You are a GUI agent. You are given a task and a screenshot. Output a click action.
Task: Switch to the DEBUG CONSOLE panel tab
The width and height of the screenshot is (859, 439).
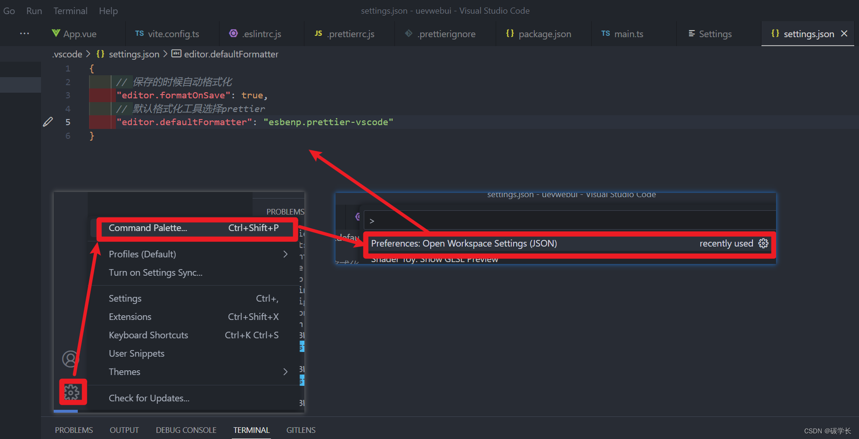[x=186, y=430]
